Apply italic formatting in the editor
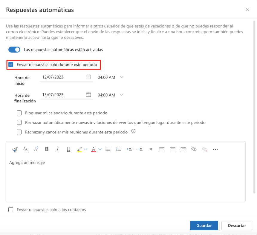This screenshot has width=257, height=235. coord(57,149)
